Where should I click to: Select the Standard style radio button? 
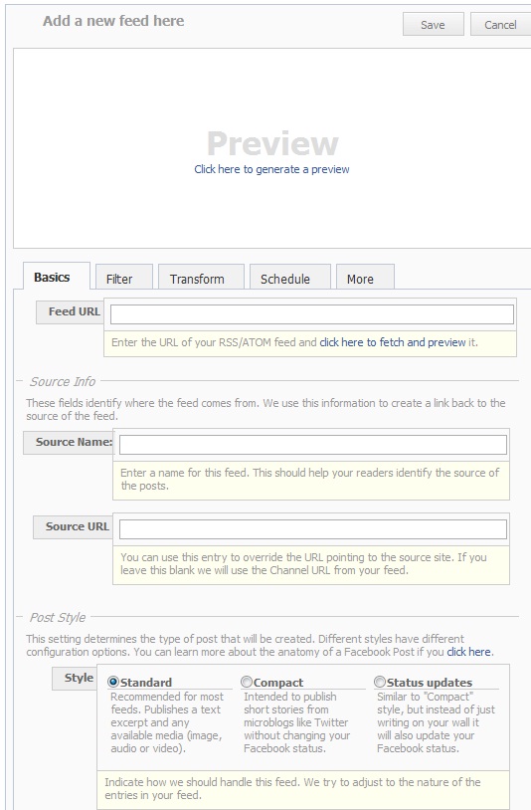(x=113, y=682)
